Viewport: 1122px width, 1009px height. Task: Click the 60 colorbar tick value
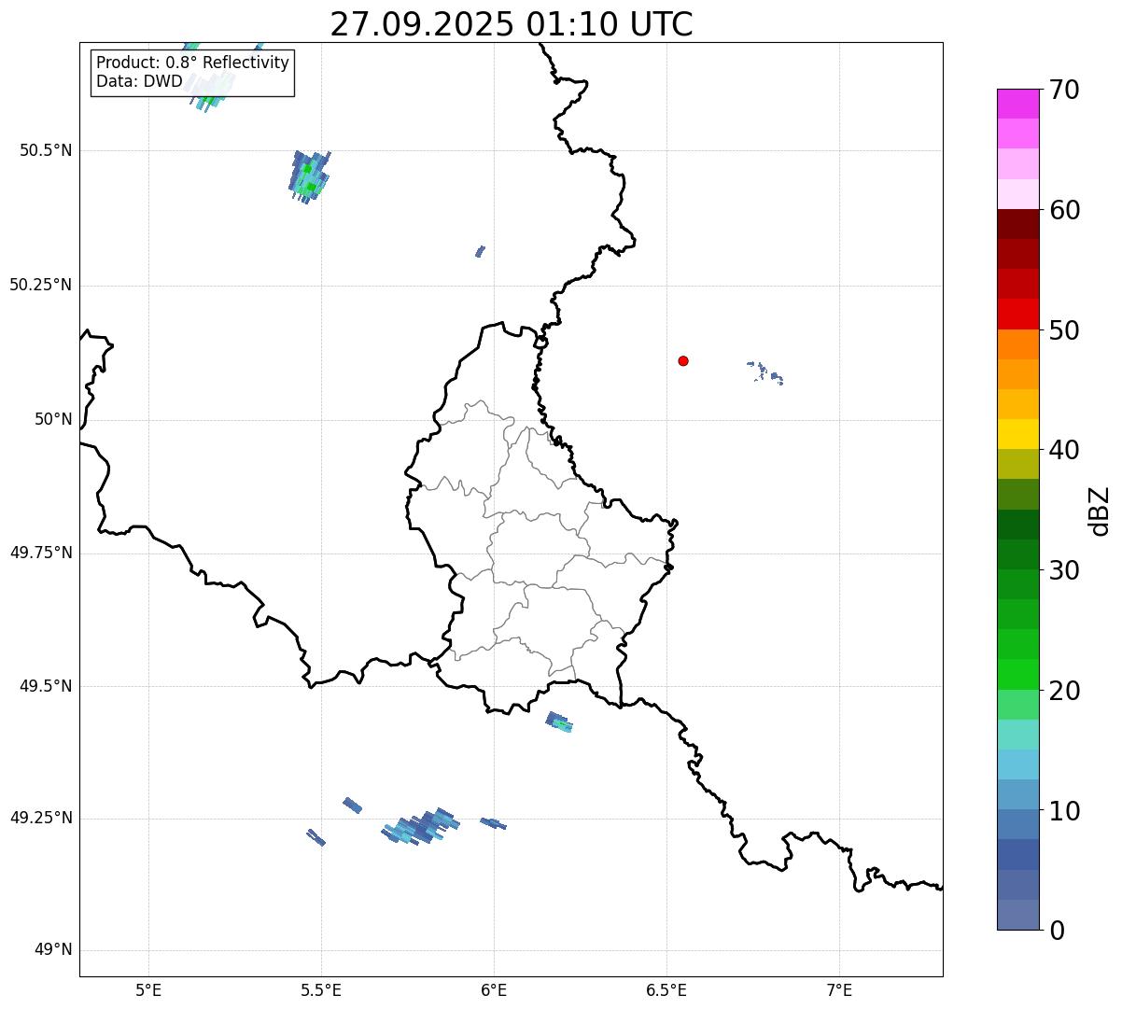1064,210
